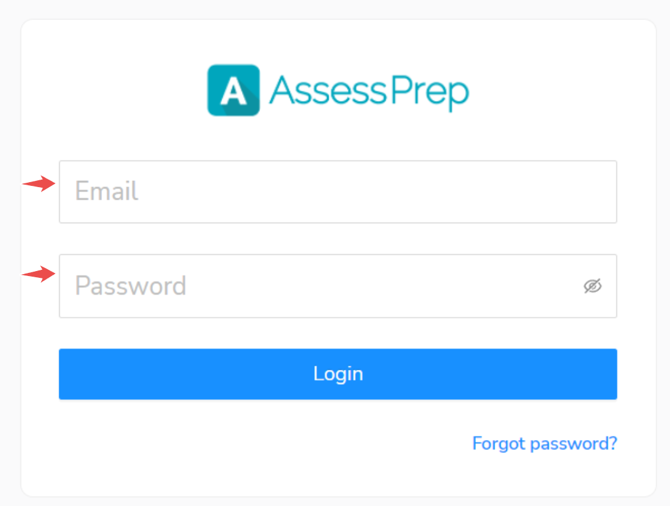Click the blue Login bar

pyautogui.click(x=338, y=374)
